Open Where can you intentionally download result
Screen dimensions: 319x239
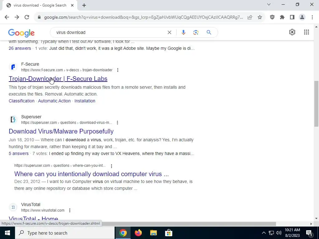tap(91, 174)
